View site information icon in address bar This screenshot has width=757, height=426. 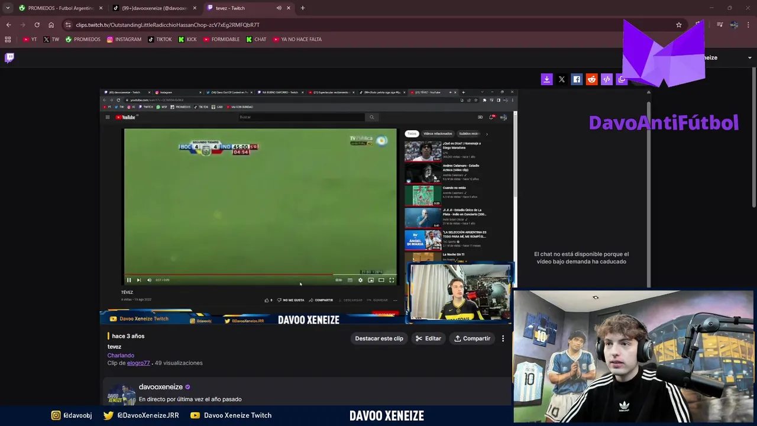[68, 25]
